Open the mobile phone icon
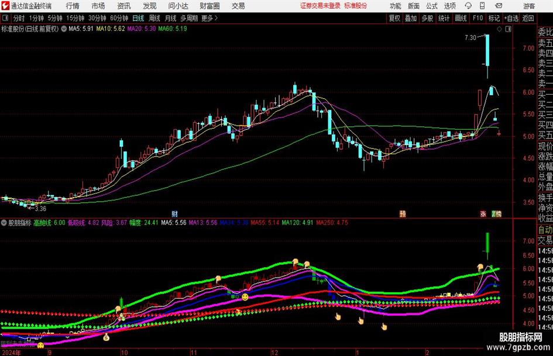The height and width of the screenshot is (356, 553). pyautogui.click(x=482, y=6)
